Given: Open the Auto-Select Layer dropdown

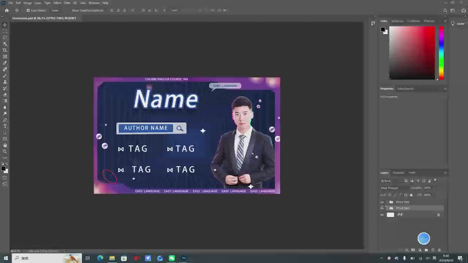Looking at the screenshot, I should (57, 11).
